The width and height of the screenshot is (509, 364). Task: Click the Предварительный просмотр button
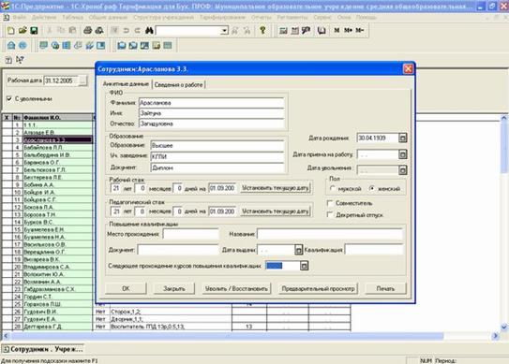point(318,288)
